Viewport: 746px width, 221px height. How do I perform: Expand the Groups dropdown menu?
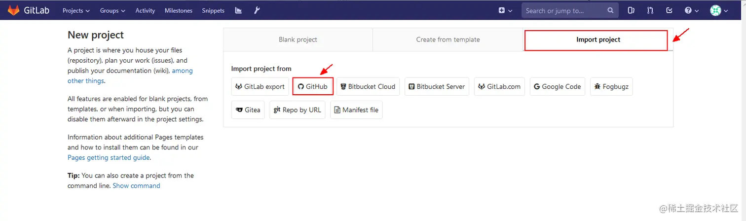coord(112,10)
